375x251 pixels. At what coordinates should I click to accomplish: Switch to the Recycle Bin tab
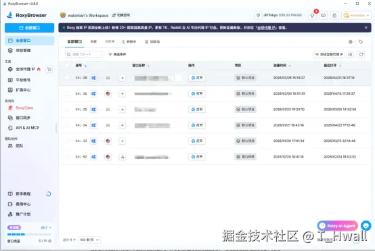point(152,41)
